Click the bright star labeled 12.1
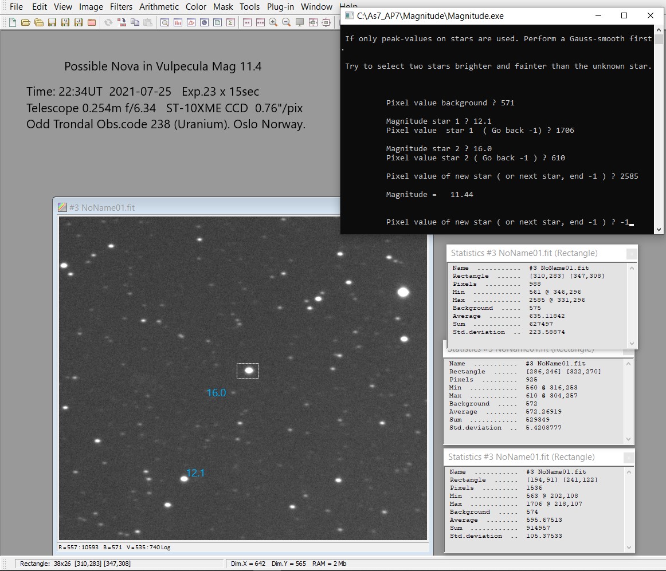Image resolution: width=666 pixels, height=571 pixels. pyautogui.click(x=184, y=479)
